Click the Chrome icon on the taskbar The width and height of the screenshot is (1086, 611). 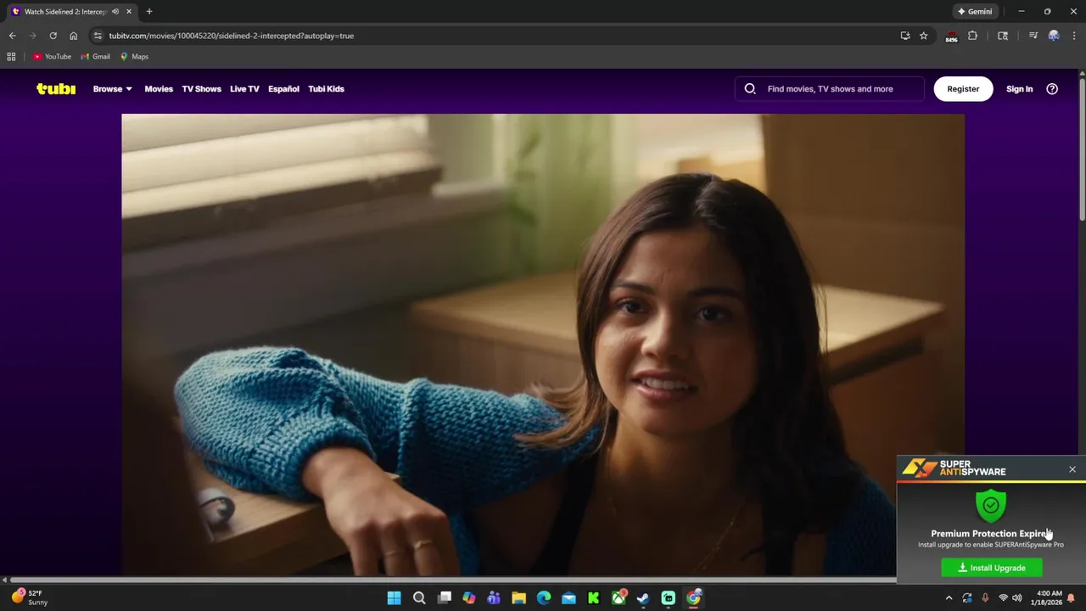coord(694,598)
